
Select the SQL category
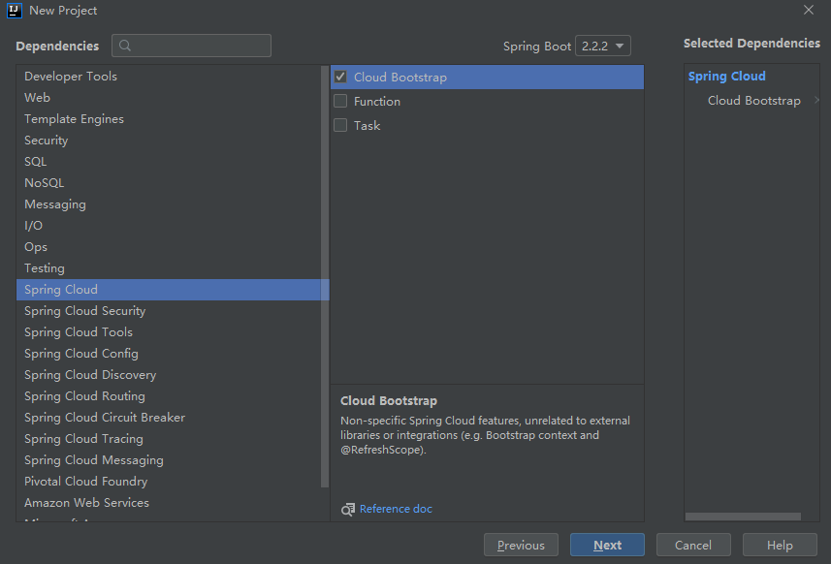point(169,162)
